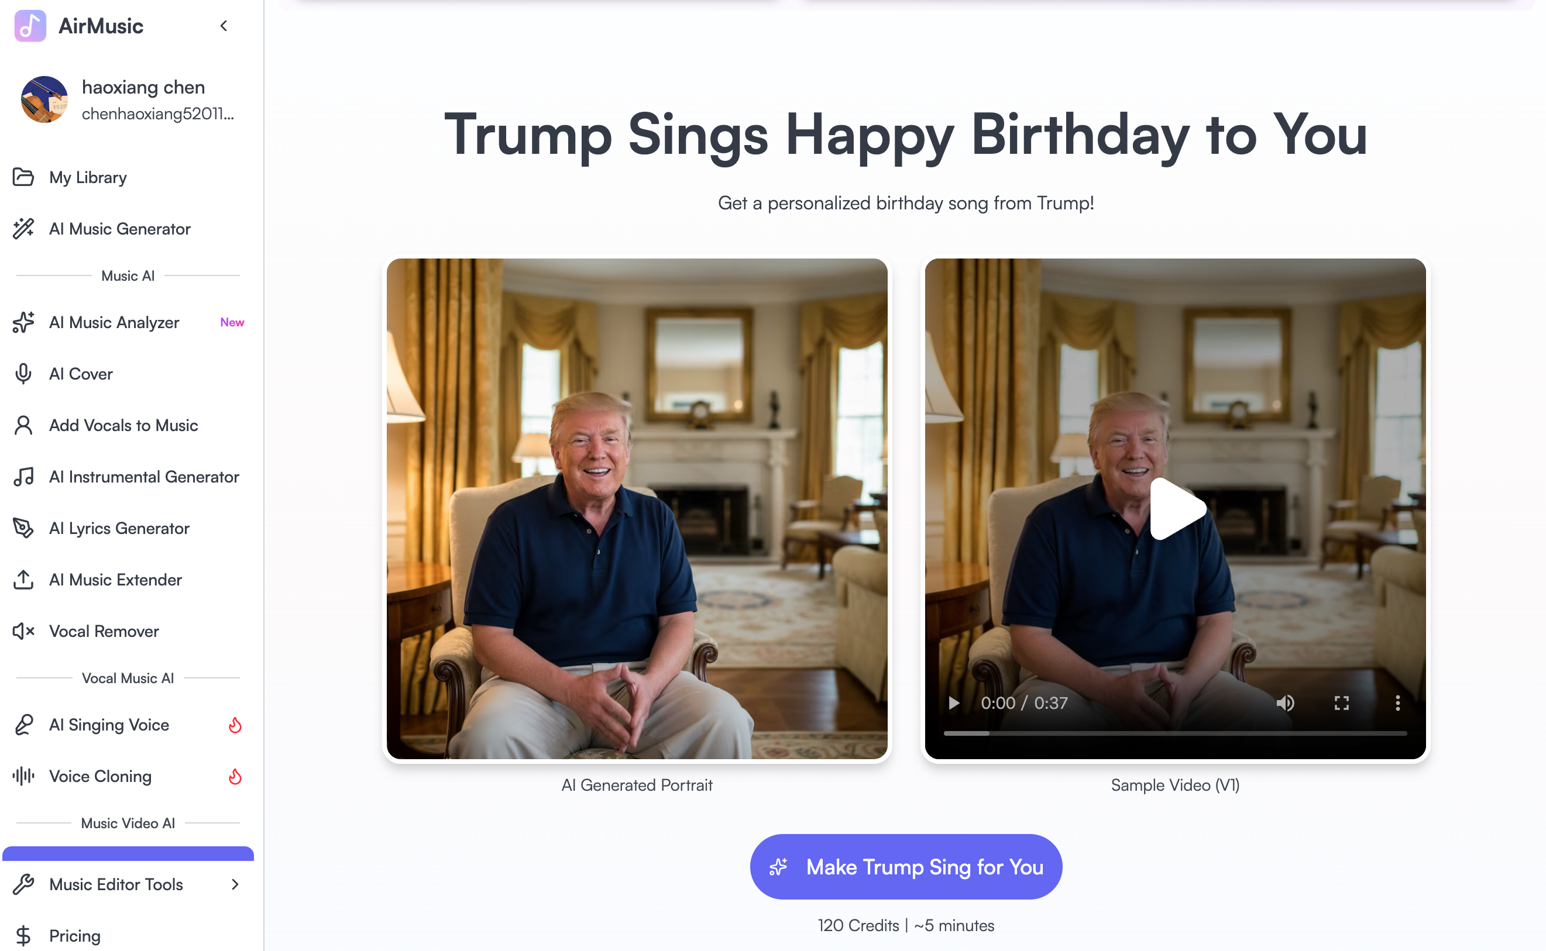Screen dimensions: 1546x951
Task: Select Add Vocals to Music
Action: [x=123, y=425]
